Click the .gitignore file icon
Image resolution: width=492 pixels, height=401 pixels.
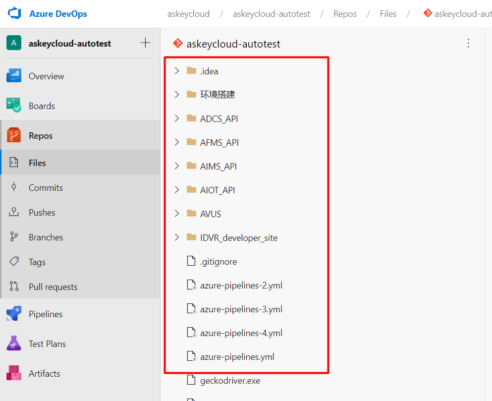tap(191, 261)
